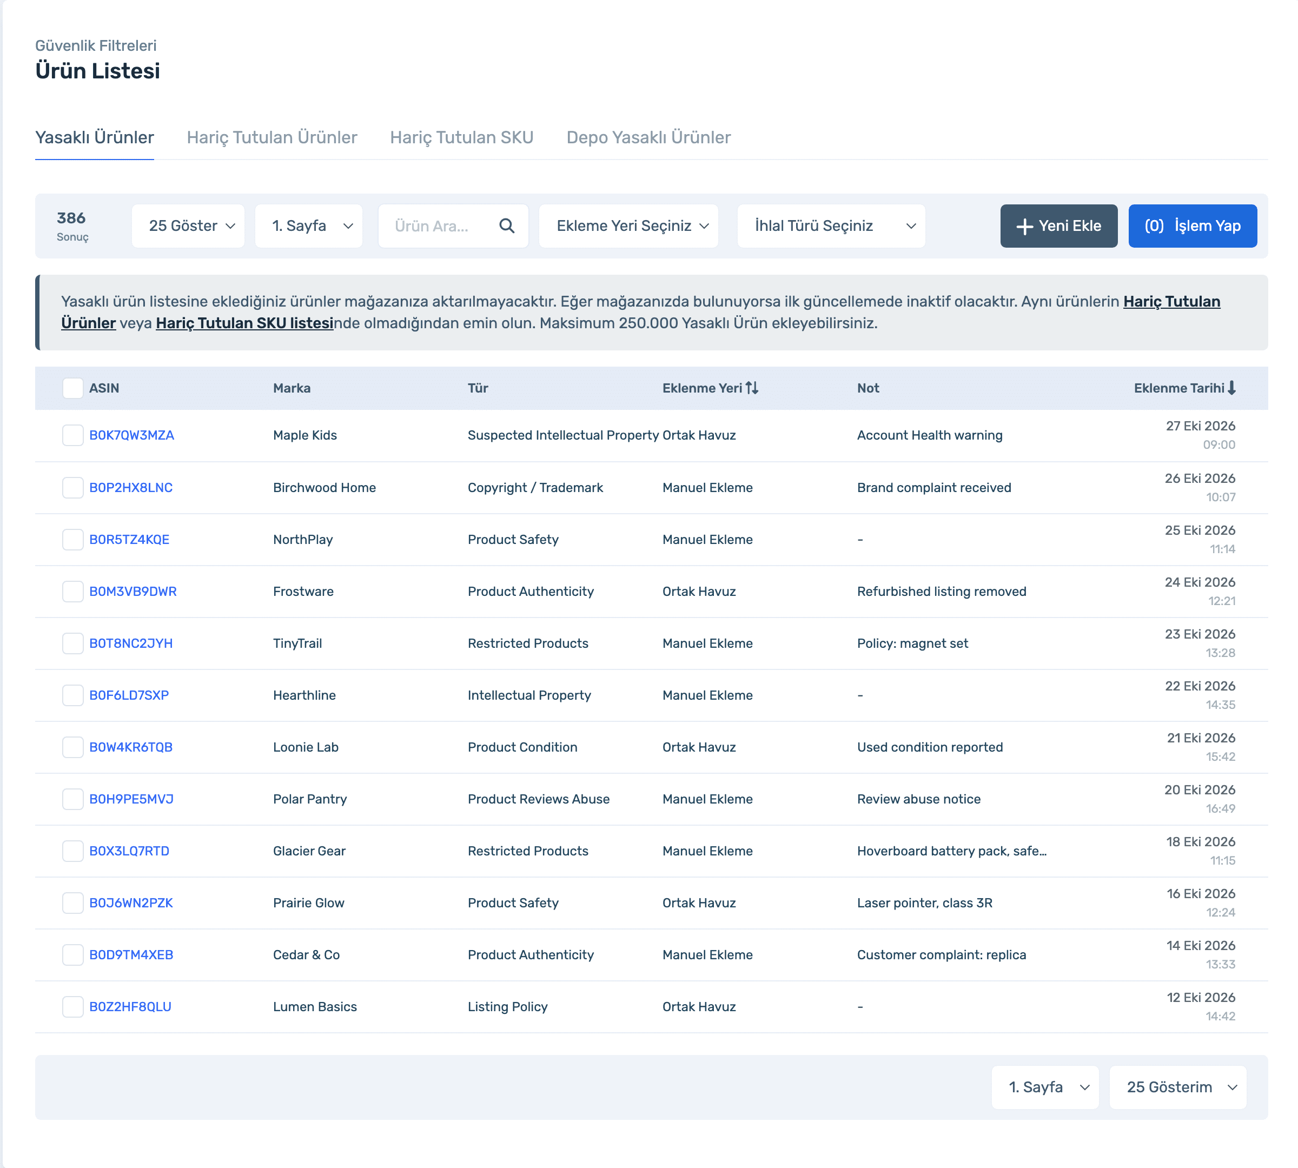Click the Yeni Ekle button
Image resolution: width=1298 pixels, height=1168 pixels.
click(1058, 226)
